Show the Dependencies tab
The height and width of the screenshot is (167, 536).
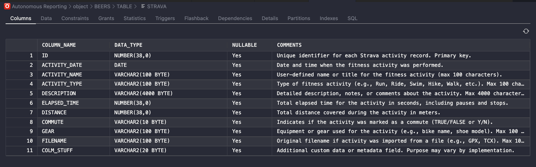(235, 18)
